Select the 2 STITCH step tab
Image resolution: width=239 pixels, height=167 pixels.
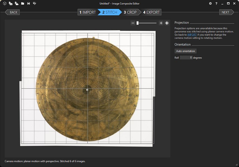click(109, 12)
